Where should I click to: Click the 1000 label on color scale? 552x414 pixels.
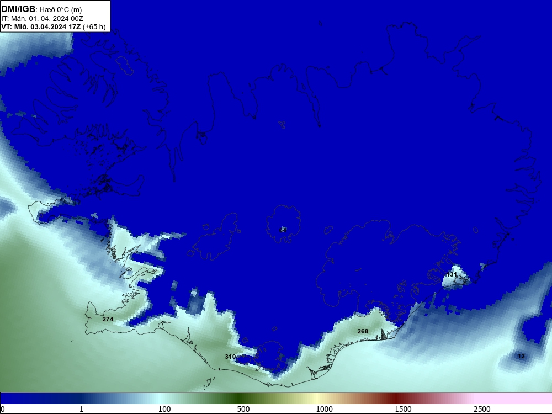[324, 409]
